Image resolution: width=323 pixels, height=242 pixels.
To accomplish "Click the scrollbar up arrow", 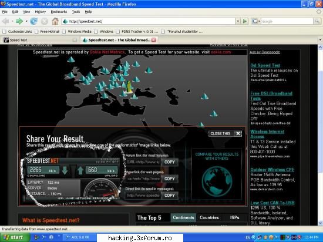I will coord(320,47).
